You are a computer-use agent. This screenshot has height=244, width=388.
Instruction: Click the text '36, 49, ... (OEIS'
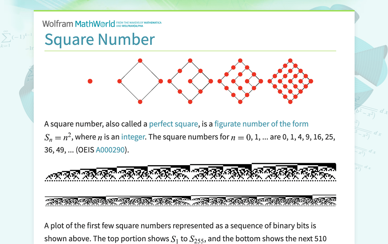(69, 150)
